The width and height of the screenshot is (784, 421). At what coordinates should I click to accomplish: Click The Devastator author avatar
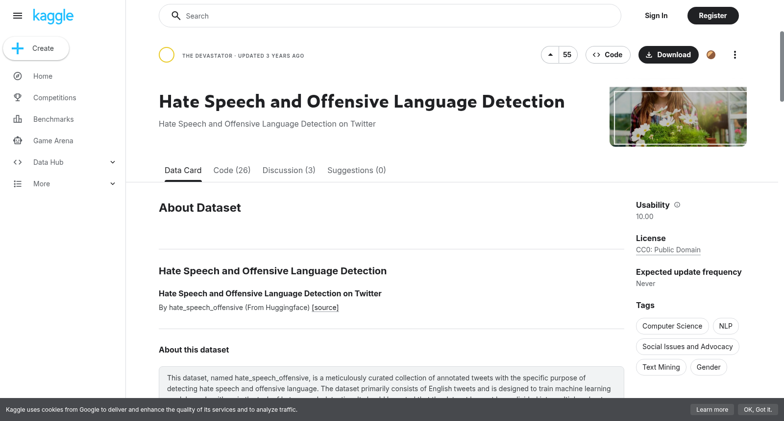(x=167, y=55)
